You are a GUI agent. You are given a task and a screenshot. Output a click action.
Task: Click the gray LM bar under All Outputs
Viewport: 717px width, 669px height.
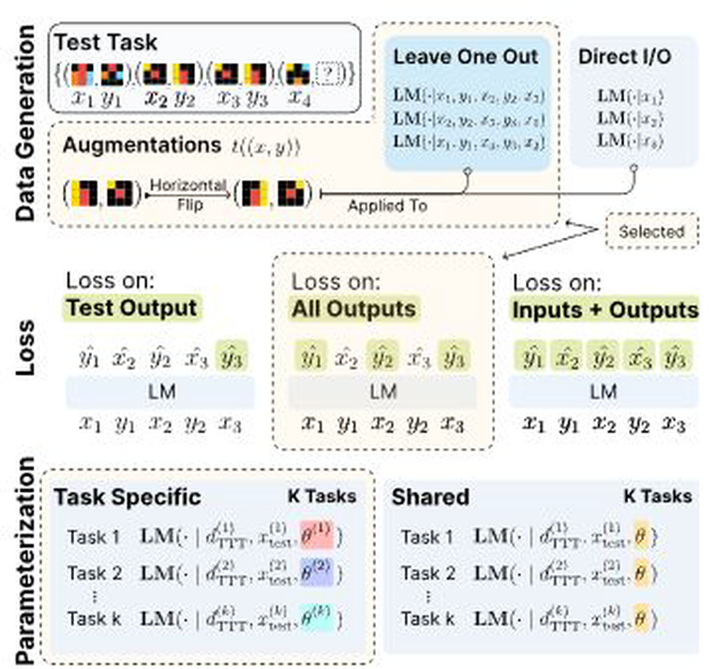click(x=382, y=392)
